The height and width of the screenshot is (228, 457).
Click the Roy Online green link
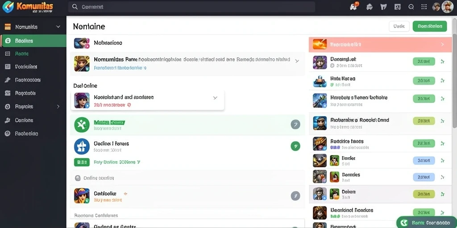(117, 162)
